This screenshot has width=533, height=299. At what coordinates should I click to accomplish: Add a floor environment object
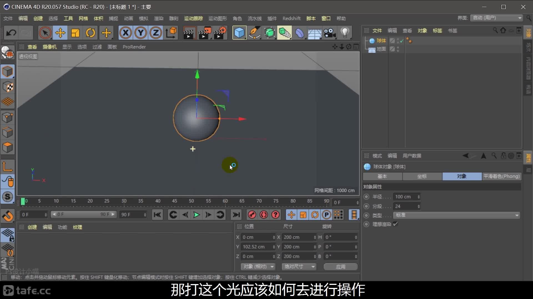pos(315,33)
